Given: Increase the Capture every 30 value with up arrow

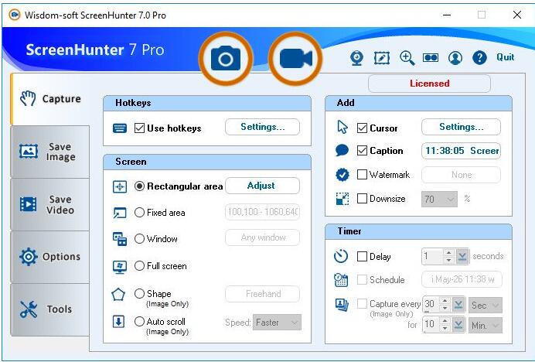Looking at the screenshot, I should tap(445, 301).
